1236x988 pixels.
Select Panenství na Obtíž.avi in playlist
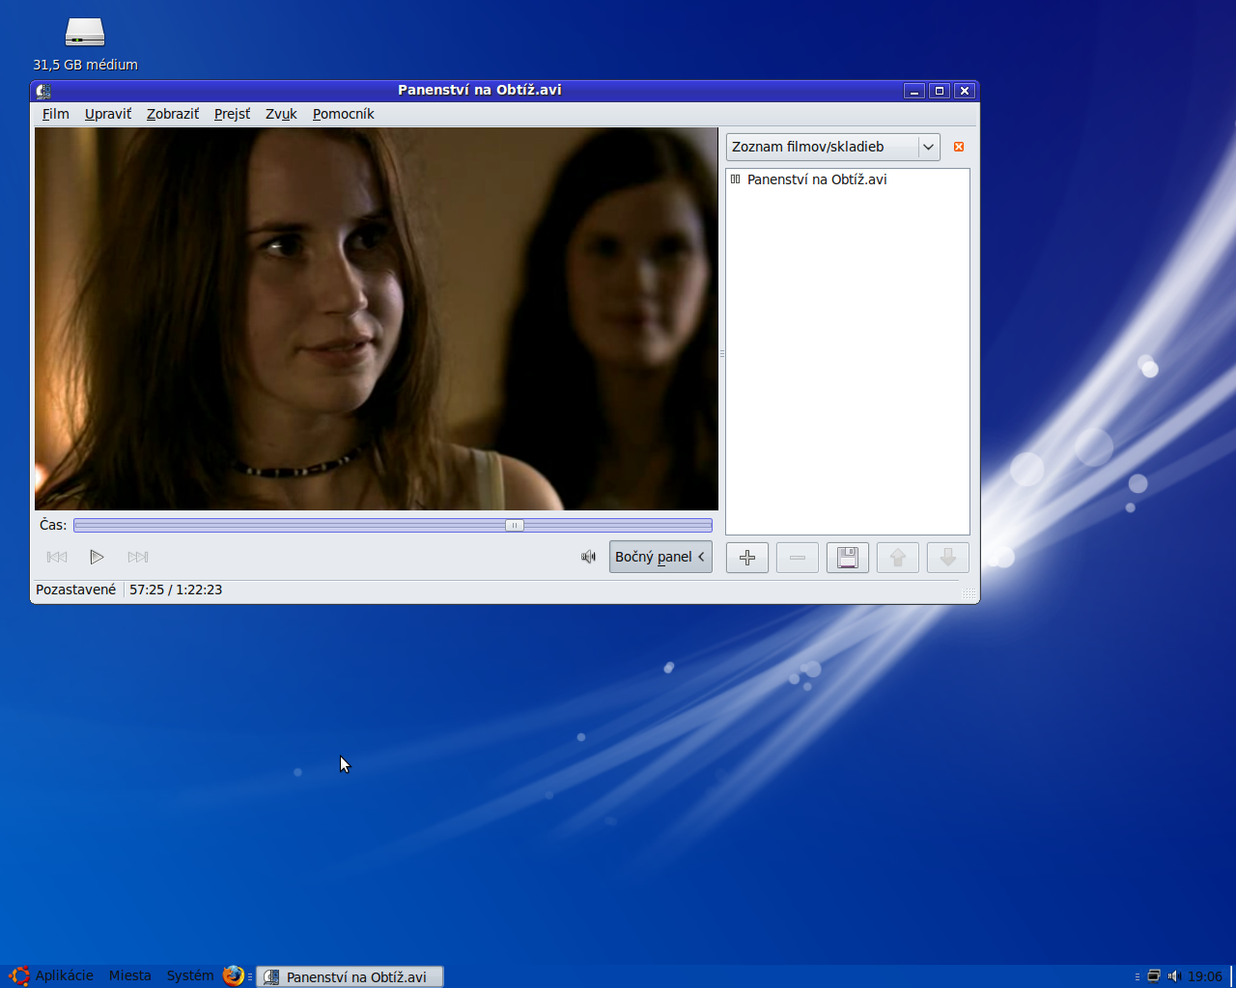coord(816,179)
